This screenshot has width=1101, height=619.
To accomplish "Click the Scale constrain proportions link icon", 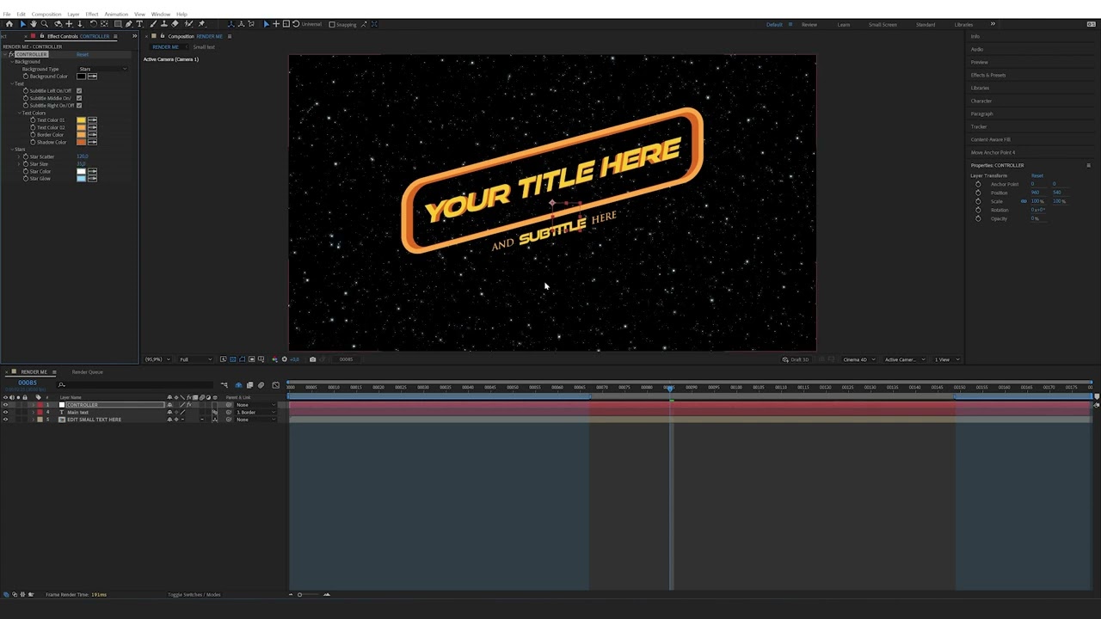I will 1024,201.
